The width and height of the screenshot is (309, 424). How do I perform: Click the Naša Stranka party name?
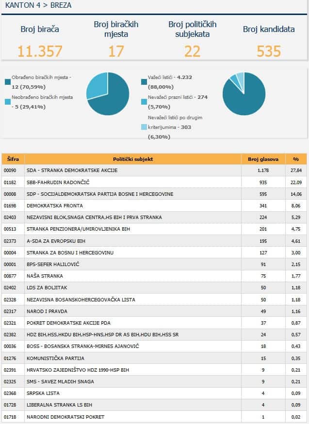45,276
